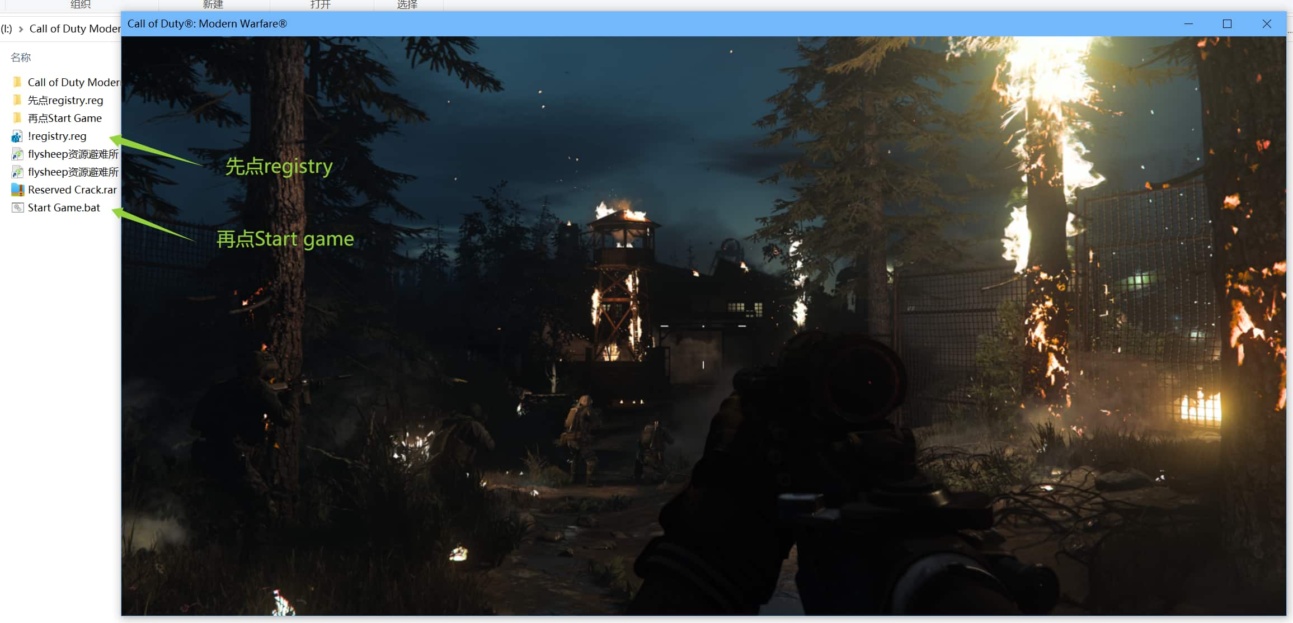Viewport: 1293px width, 623px height.
Task: Click the !registry.reg registry file icon
Action: [x=17, y=136]
